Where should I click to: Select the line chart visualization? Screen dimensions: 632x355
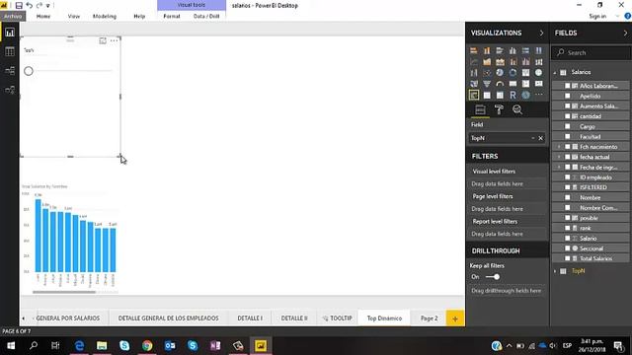pos(474,62)
